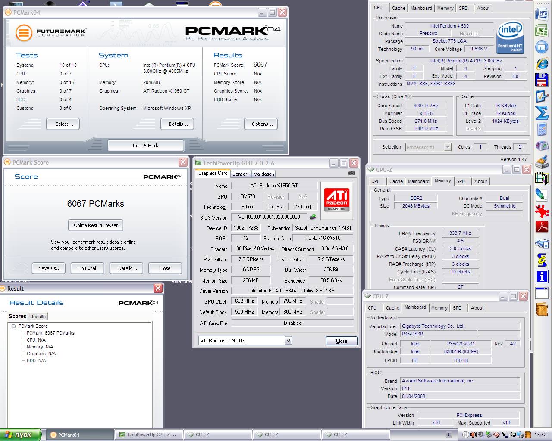Click Details... button in PCMark04 System section
Viewport: 552px width, 441px height.
click(x=177, y=124)
